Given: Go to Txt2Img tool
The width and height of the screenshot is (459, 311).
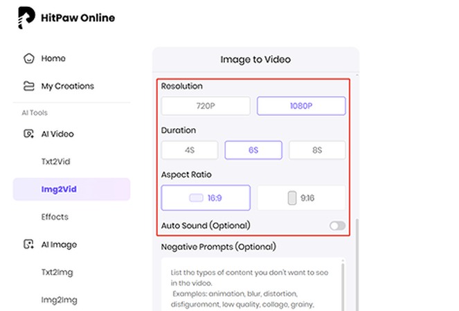Looking at the screenshot, I should click(x=57, y=272).
